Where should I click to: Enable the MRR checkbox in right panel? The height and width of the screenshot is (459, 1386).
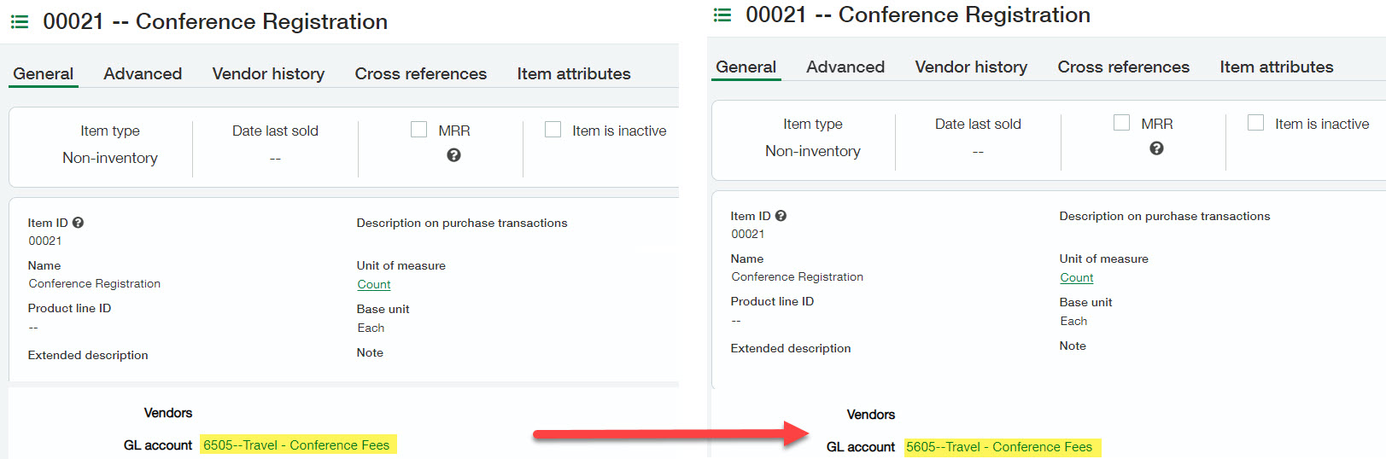(1122, 123)
